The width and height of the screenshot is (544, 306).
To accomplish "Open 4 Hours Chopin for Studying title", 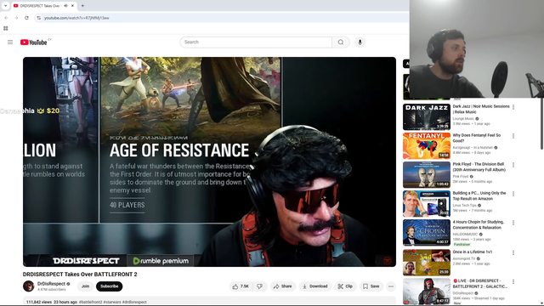I will click(x=478, y=224).
